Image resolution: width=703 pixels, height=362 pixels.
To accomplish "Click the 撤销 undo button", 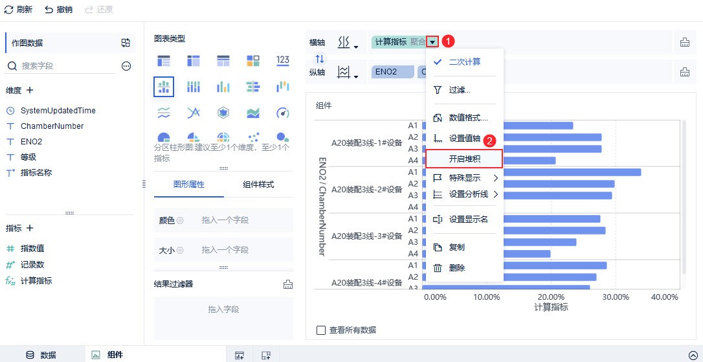I will pyautogui.click(x=59, y=10).
